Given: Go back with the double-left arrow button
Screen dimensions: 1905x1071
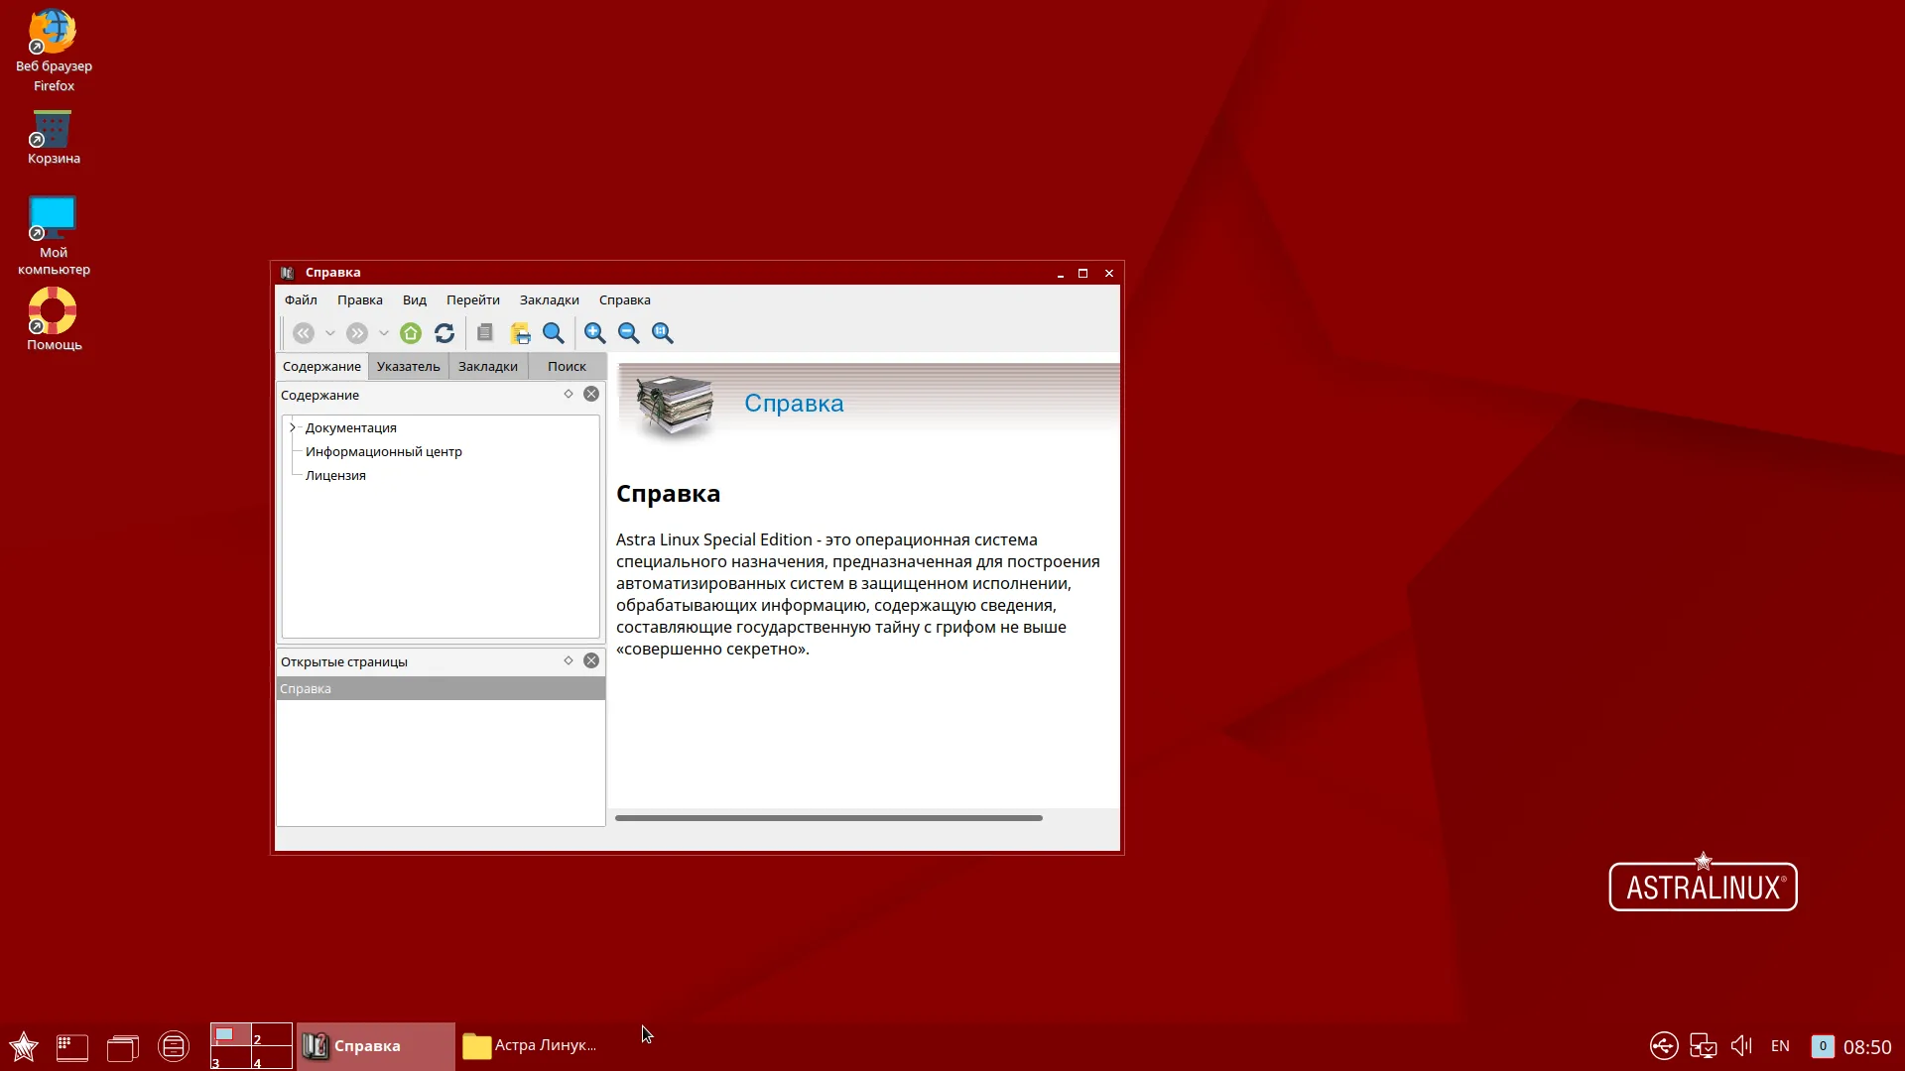Looking at the screenshot, I should pyautogui.click(x=304, y=333).
